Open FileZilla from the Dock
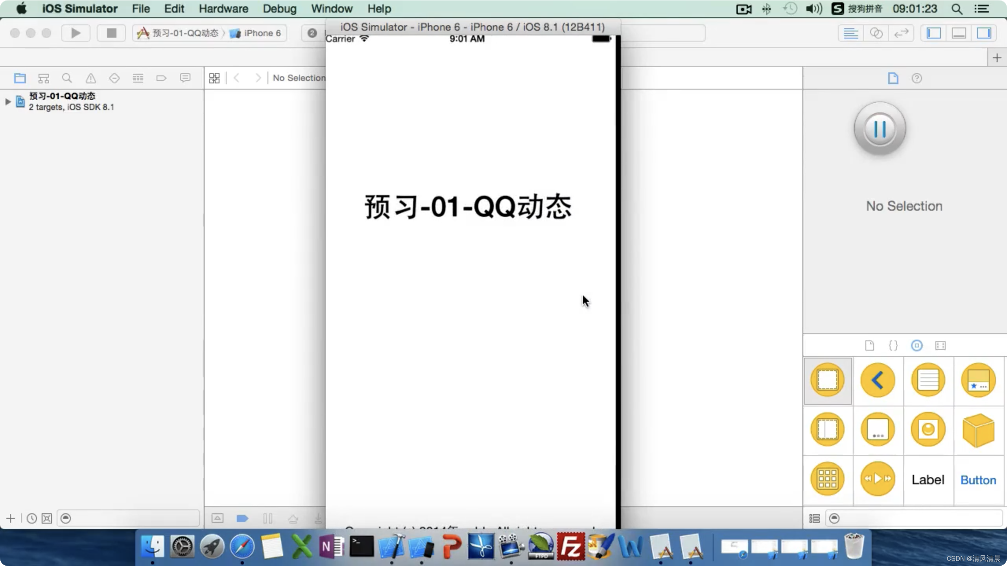 [570, 546]
